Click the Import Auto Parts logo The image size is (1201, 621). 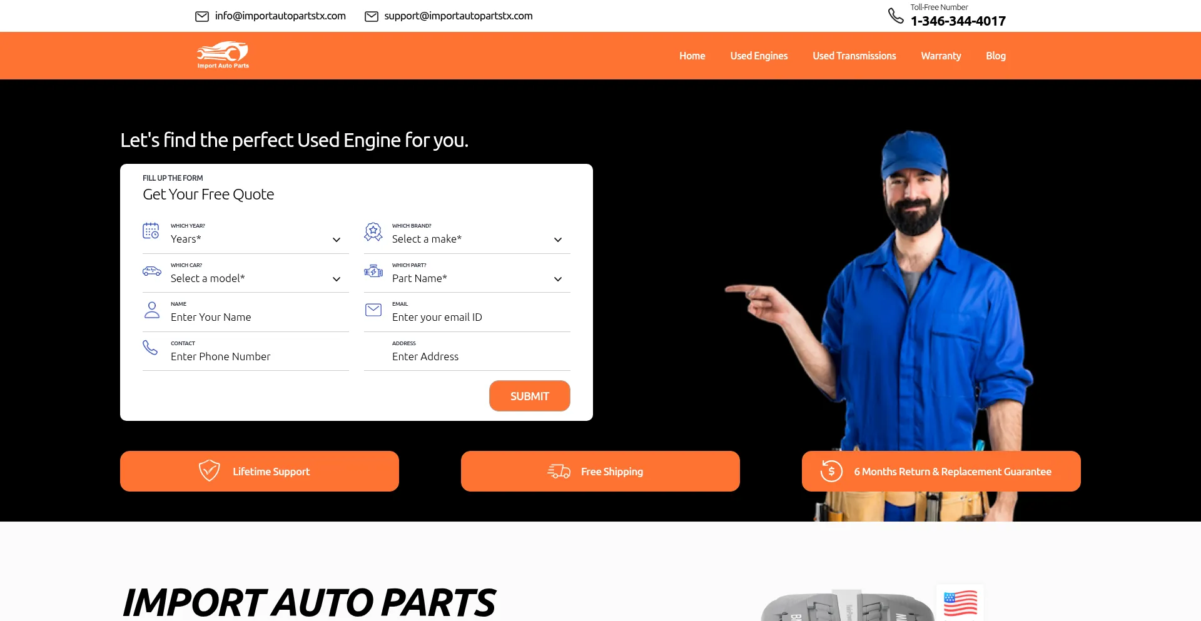click(x=223, y=55)
